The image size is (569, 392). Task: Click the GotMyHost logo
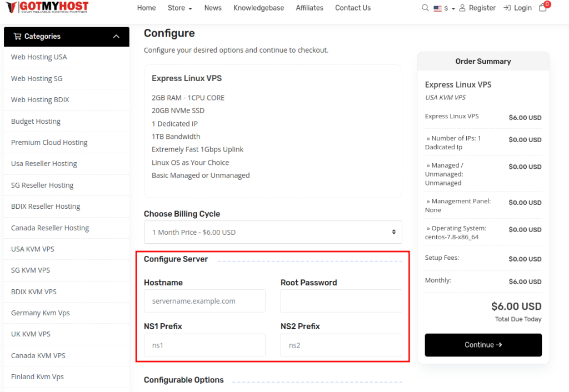pos(47,8)
